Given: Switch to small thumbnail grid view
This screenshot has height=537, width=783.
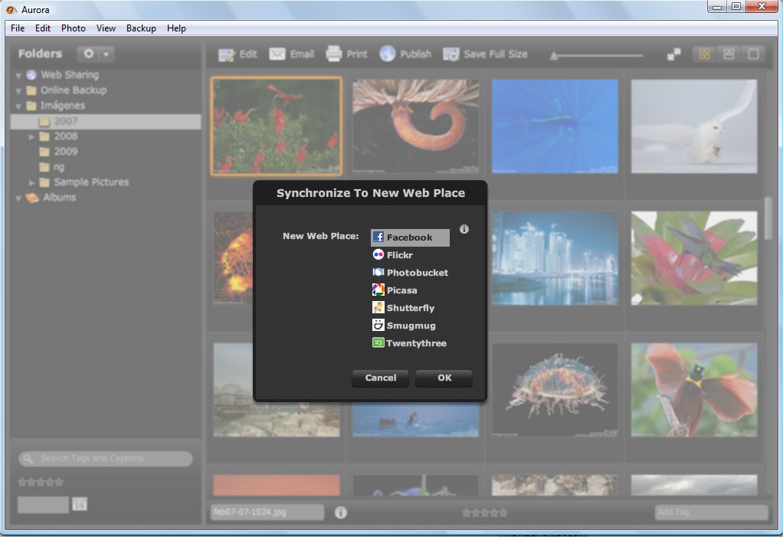Looking at the screenshot, I should pyautogui.click(x=704, y=54).
